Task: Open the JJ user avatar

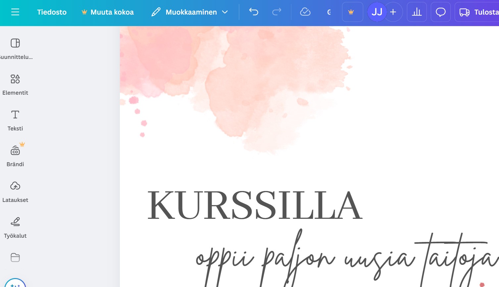Action: point(377,12)
